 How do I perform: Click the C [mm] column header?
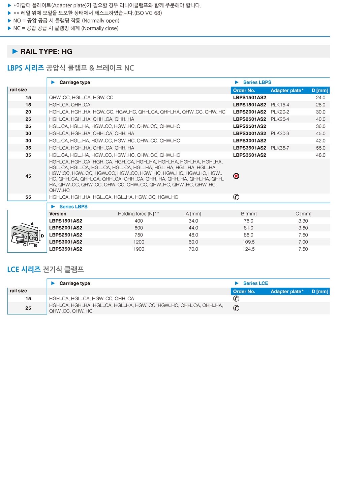303,214
